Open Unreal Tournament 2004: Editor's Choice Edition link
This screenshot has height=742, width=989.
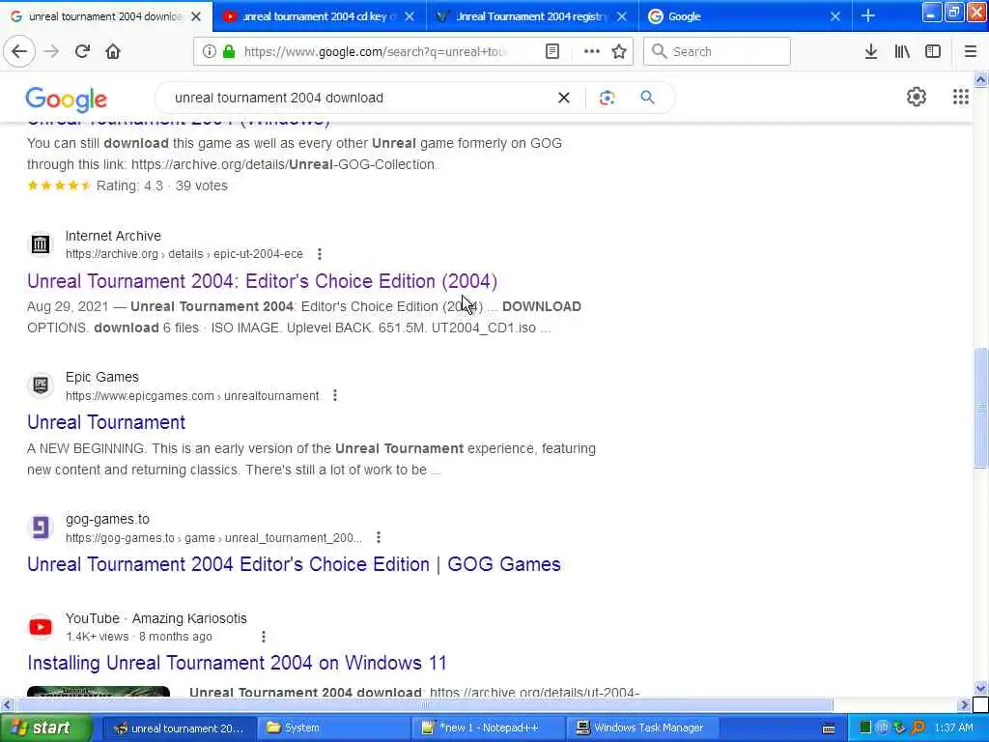point(263,281)
